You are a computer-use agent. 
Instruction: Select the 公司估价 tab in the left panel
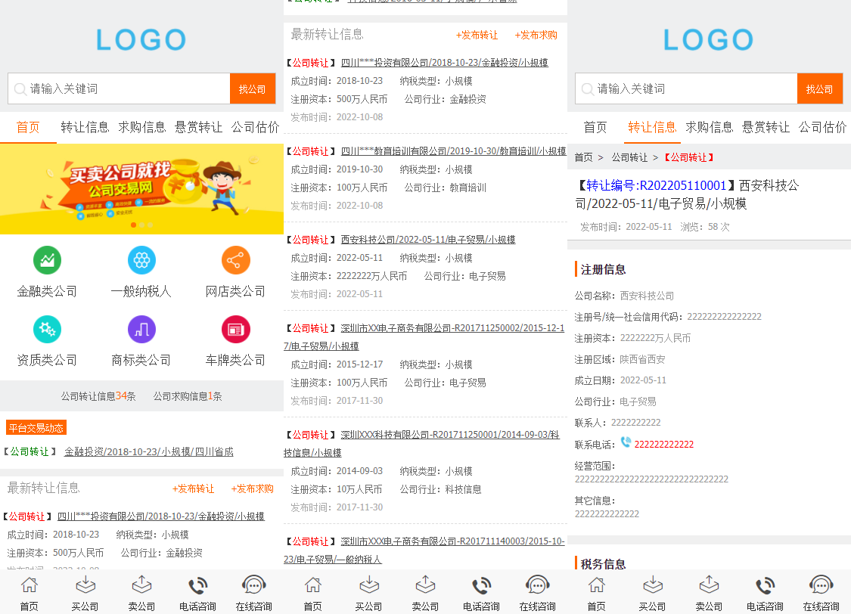[256, 128]
